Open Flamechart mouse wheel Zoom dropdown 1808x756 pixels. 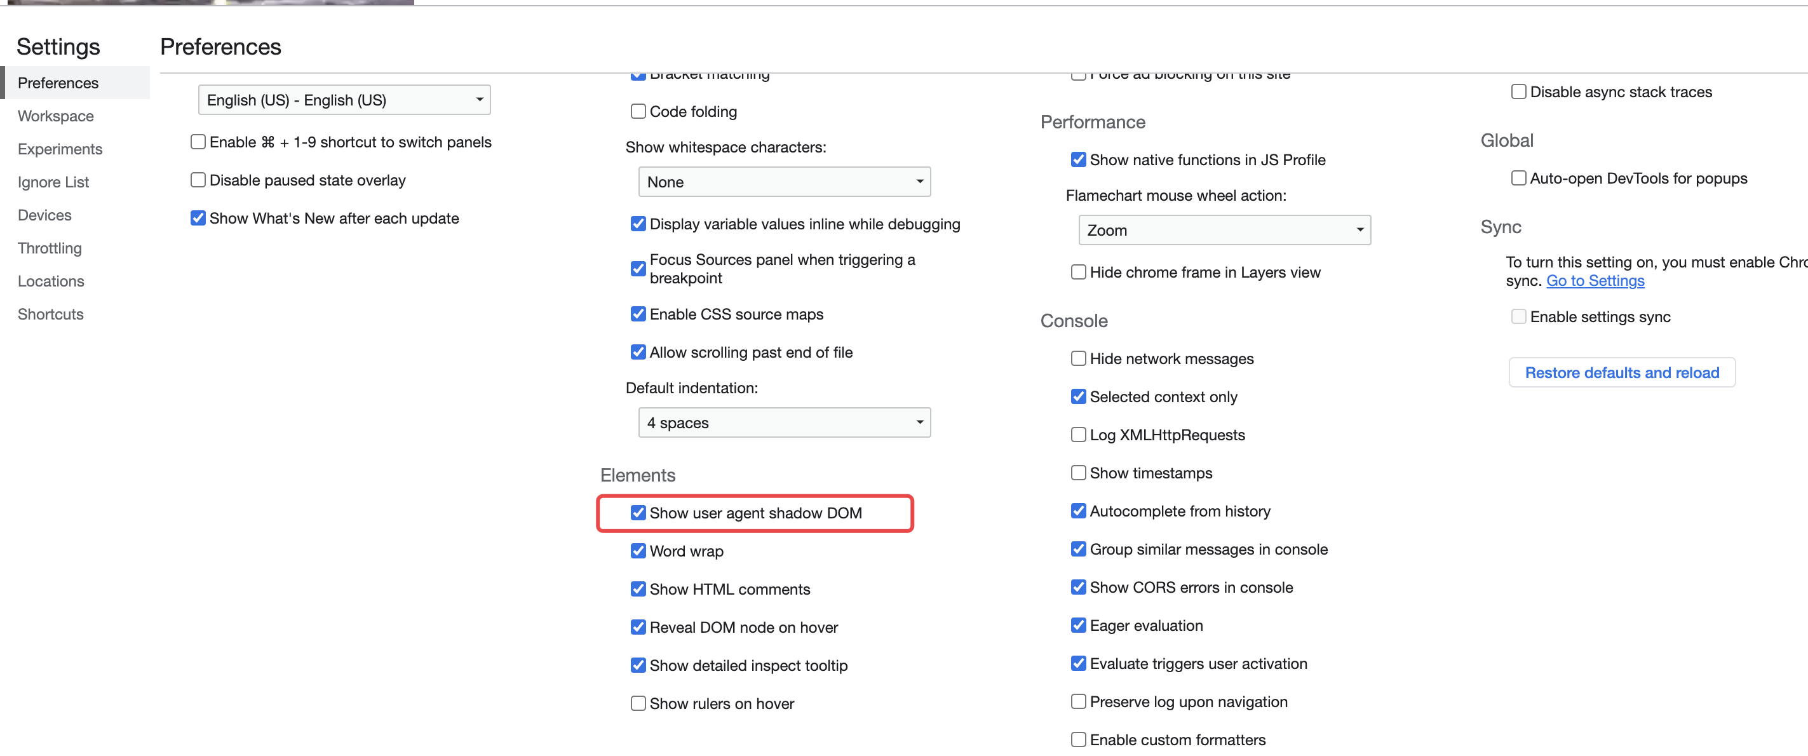pos(1224,230)
